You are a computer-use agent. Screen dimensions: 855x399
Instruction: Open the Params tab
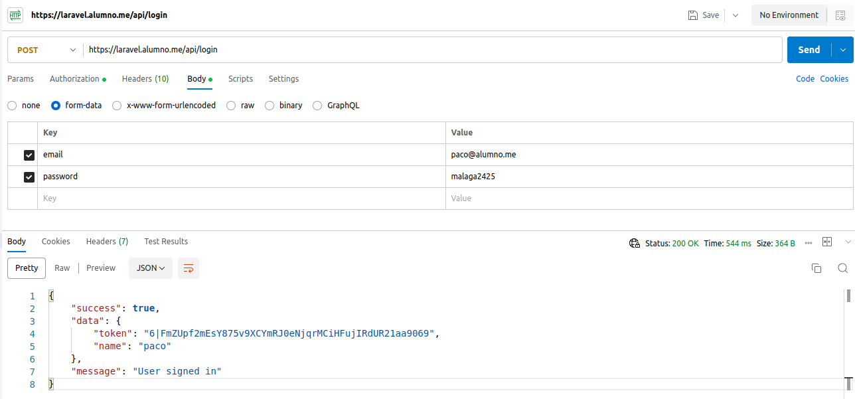click(x=21, y=79)
